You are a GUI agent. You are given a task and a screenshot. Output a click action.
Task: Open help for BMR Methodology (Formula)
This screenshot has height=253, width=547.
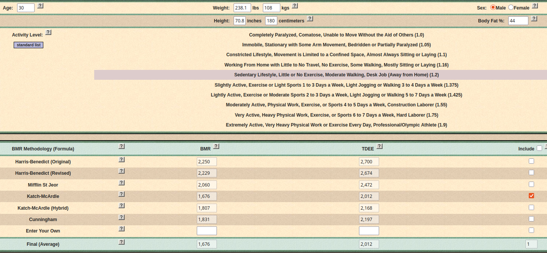point(122,146)
